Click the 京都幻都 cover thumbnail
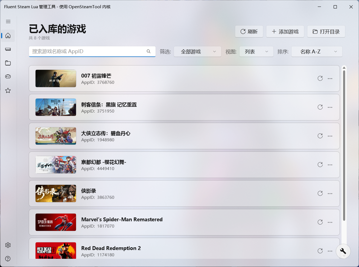The width and height of the screenshot is (359, 267). tap(56, 165)
